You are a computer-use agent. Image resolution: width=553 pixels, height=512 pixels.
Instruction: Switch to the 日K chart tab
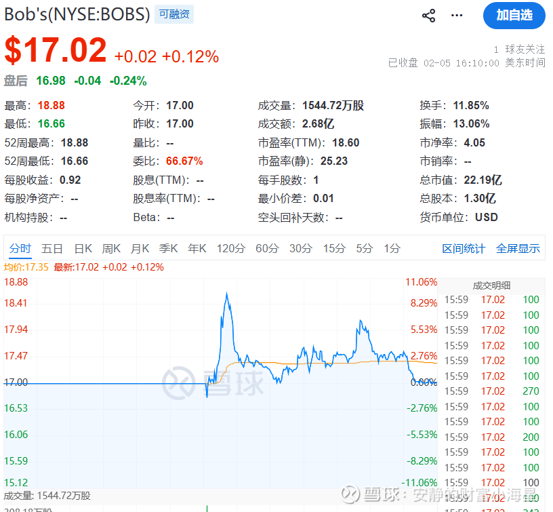83,248
